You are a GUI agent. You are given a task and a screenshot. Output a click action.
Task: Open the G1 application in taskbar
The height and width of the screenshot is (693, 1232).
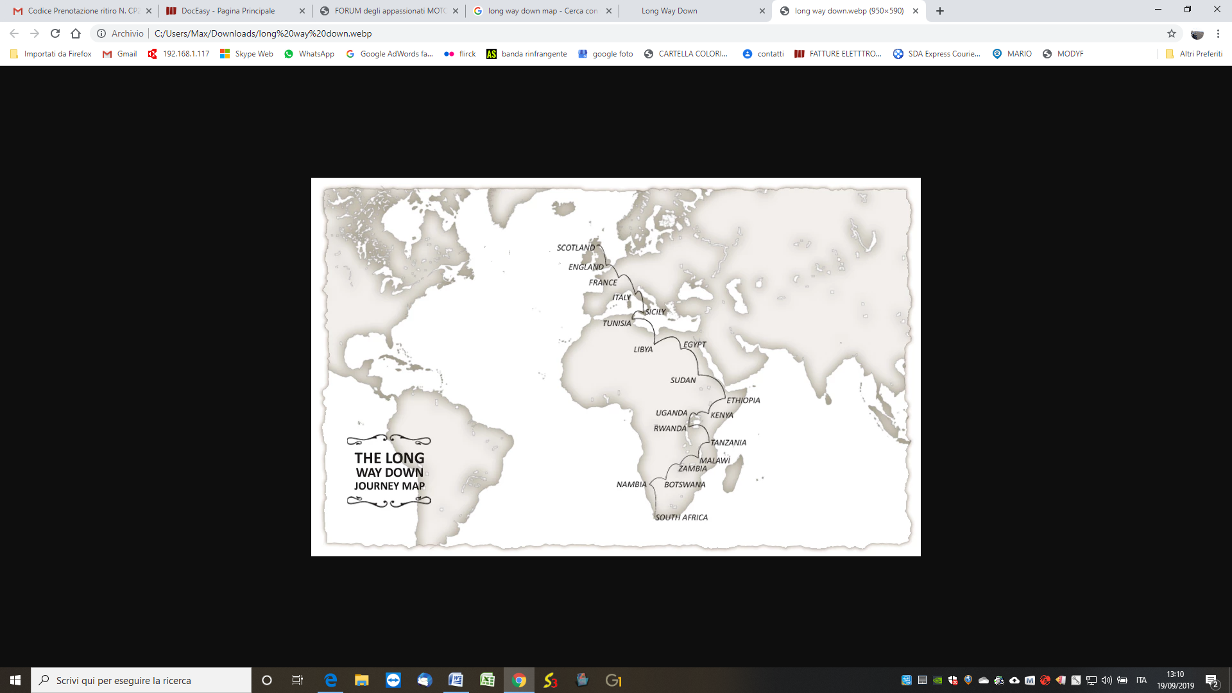click(x=613, y=680)
